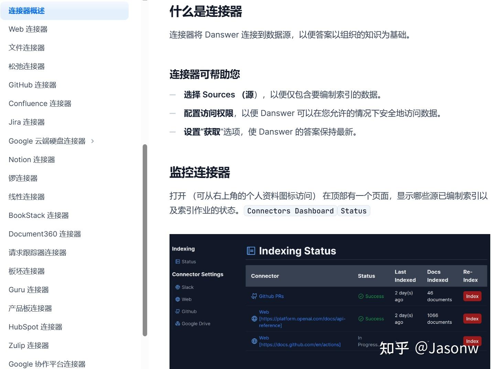Go to the 文件连接器 page
Image resolution: width=492 pixels, height=369 pixels.
point(26,48)
